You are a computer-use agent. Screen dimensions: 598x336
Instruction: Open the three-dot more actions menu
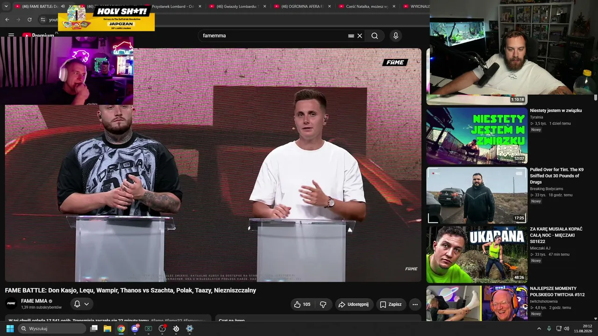(x=415, y=304)
